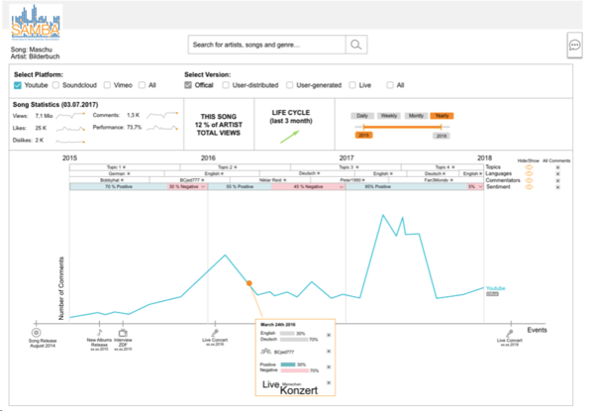Click the green life cycle arrow
The width and height of the screenshot is (594, 411).
pos(289,138)
